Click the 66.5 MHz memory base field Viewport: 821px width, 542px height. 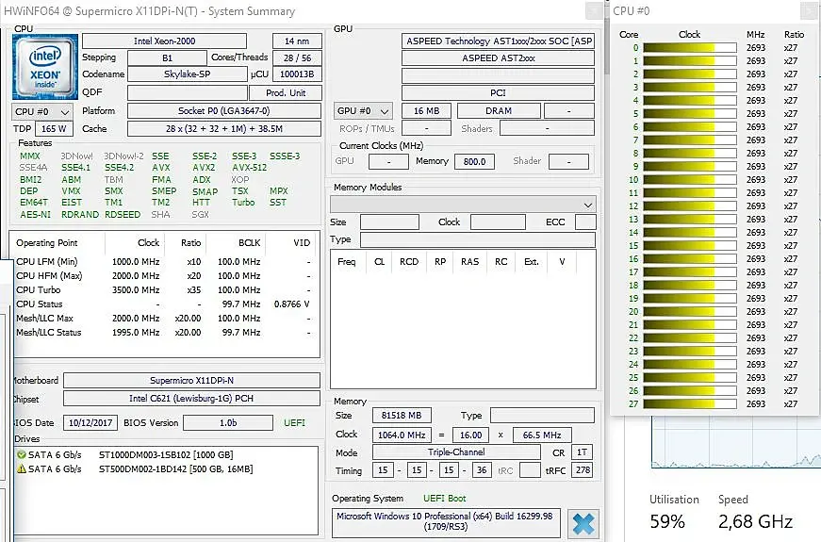(542, 435)
